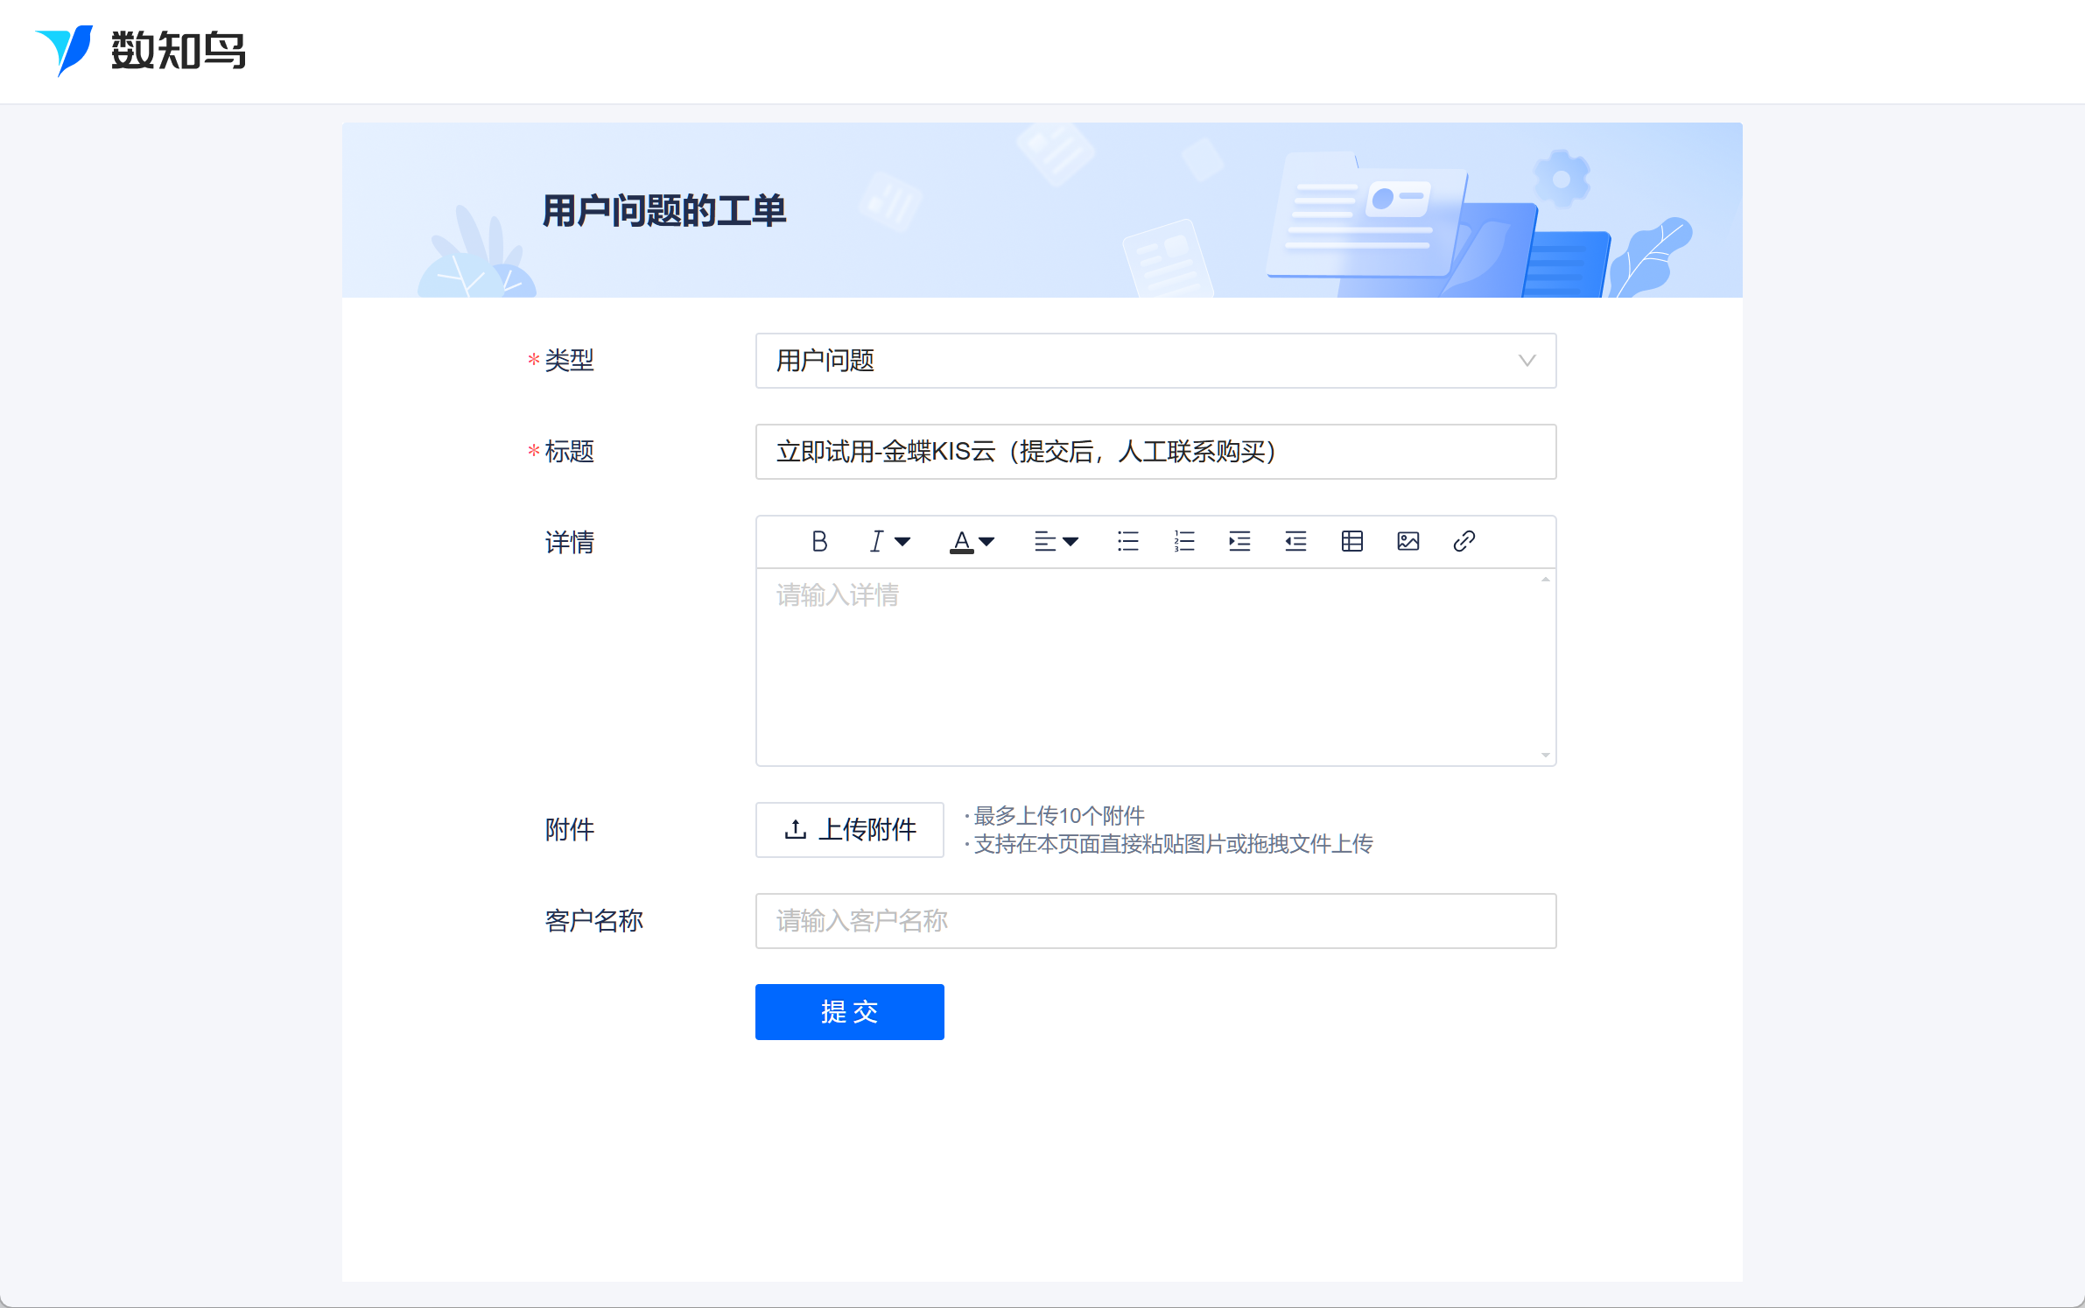Toggle bold formatting in the details editor

819,541
